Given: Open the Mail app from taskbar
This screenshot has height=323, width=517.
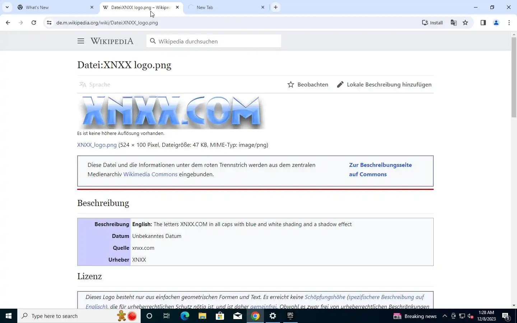Looking at the screenshot, I should 237,316.
